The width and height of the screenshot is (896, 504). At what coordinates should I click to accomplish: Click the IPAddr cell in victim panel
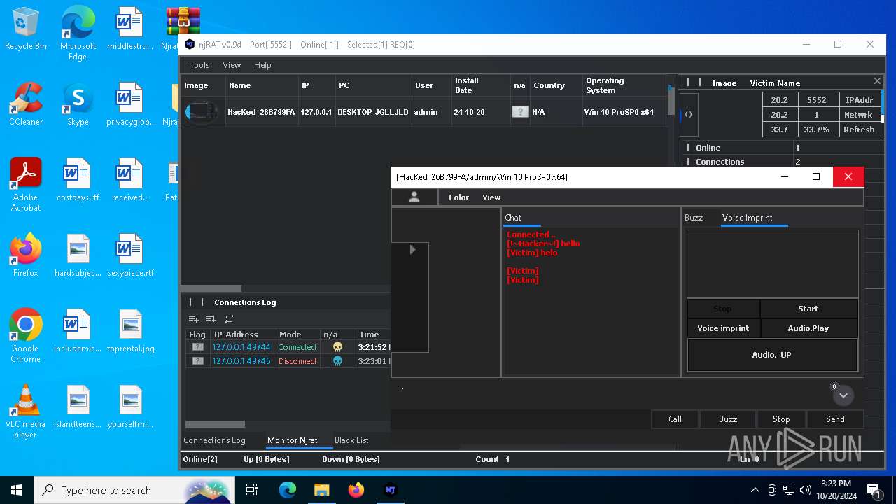pos(859,100)
